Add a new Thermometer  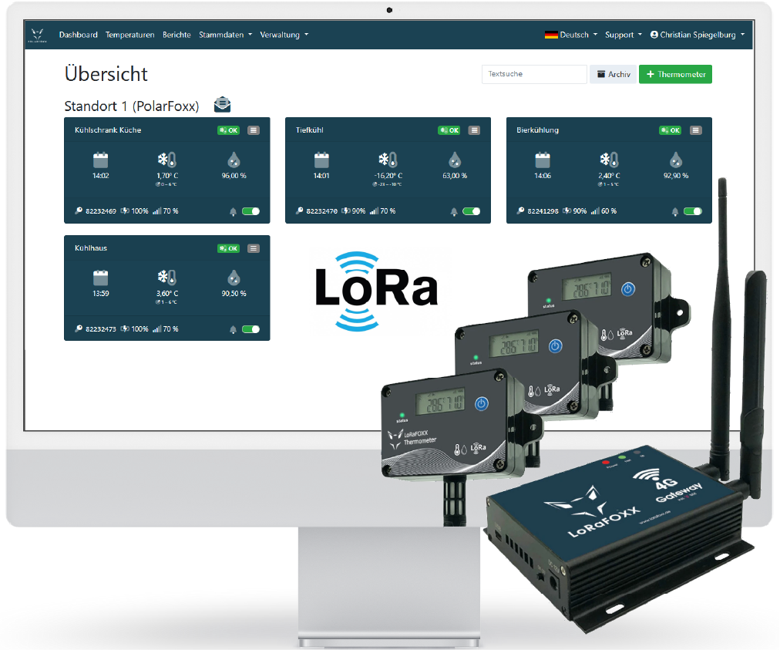[675, 74]
